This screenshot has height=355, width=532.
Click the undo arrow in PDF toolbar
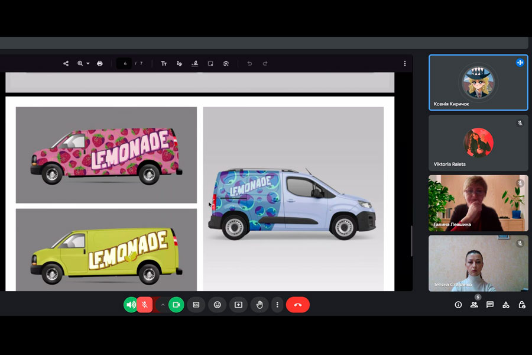249,63
